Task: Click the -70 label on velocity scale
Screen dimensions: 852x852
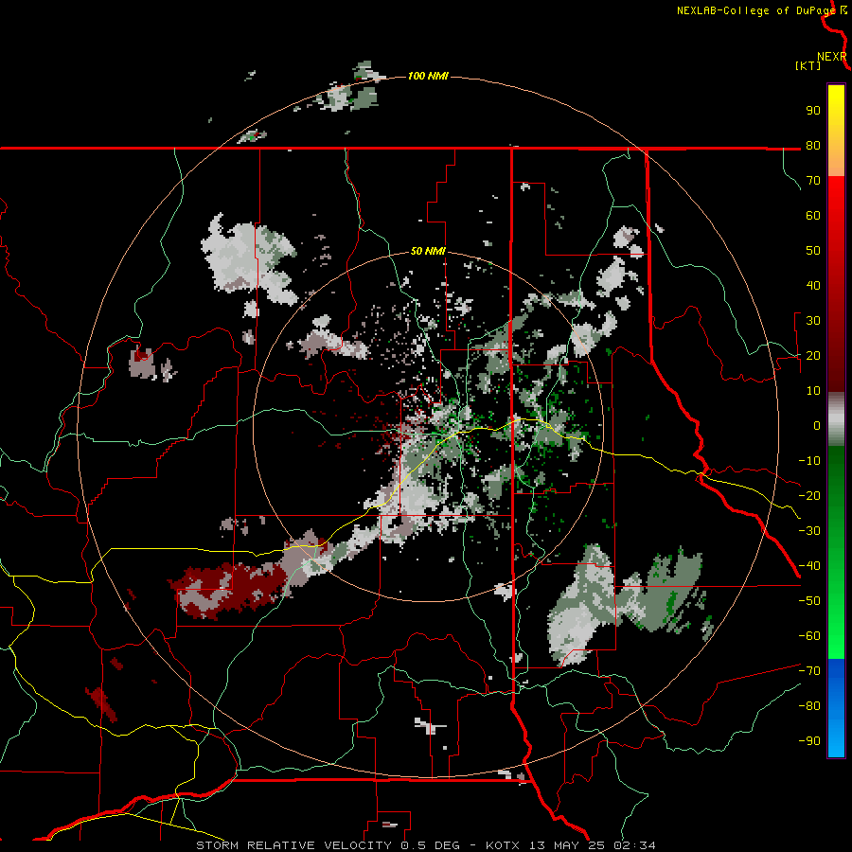Action: [809, 671]
